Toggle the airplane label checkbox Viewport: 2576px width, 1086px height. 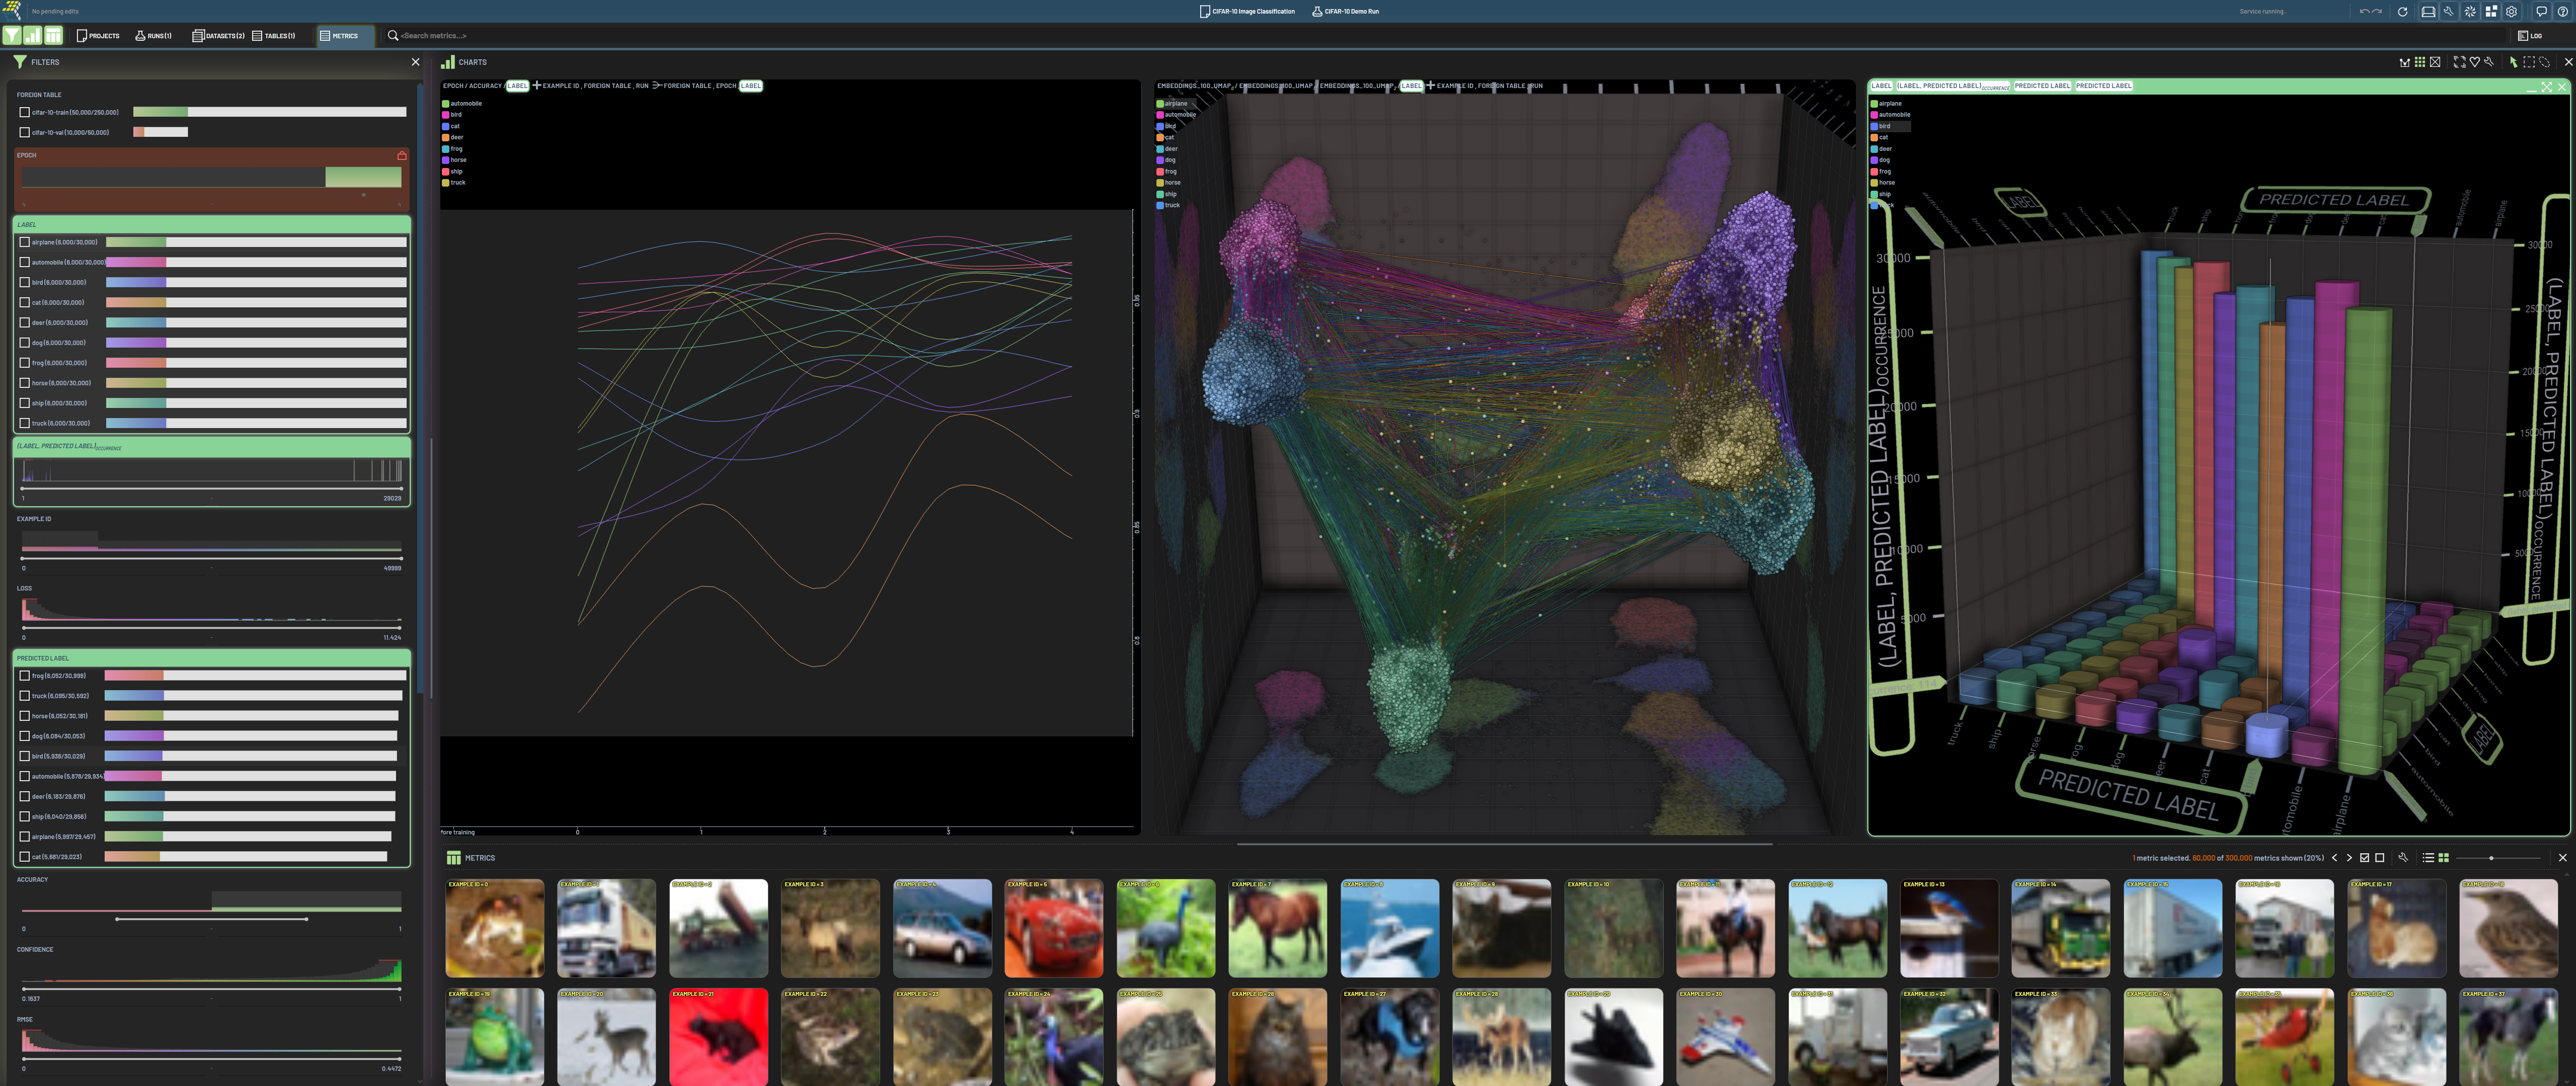tap(25, 242)
